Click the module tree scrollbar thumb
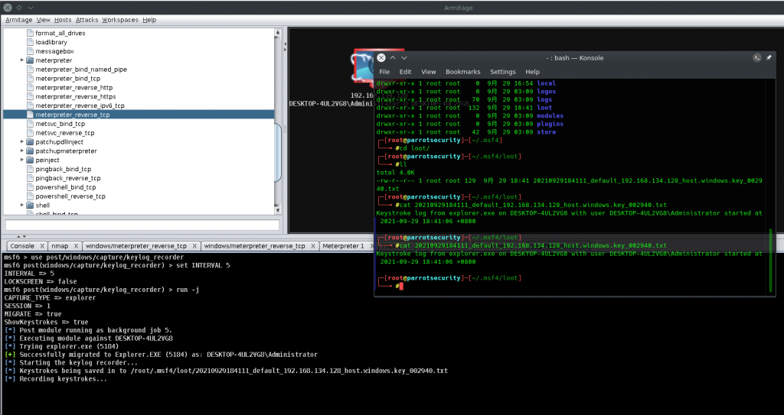Image resolution: width=784 pixels, height=415 pixels. tap(278, 151)
